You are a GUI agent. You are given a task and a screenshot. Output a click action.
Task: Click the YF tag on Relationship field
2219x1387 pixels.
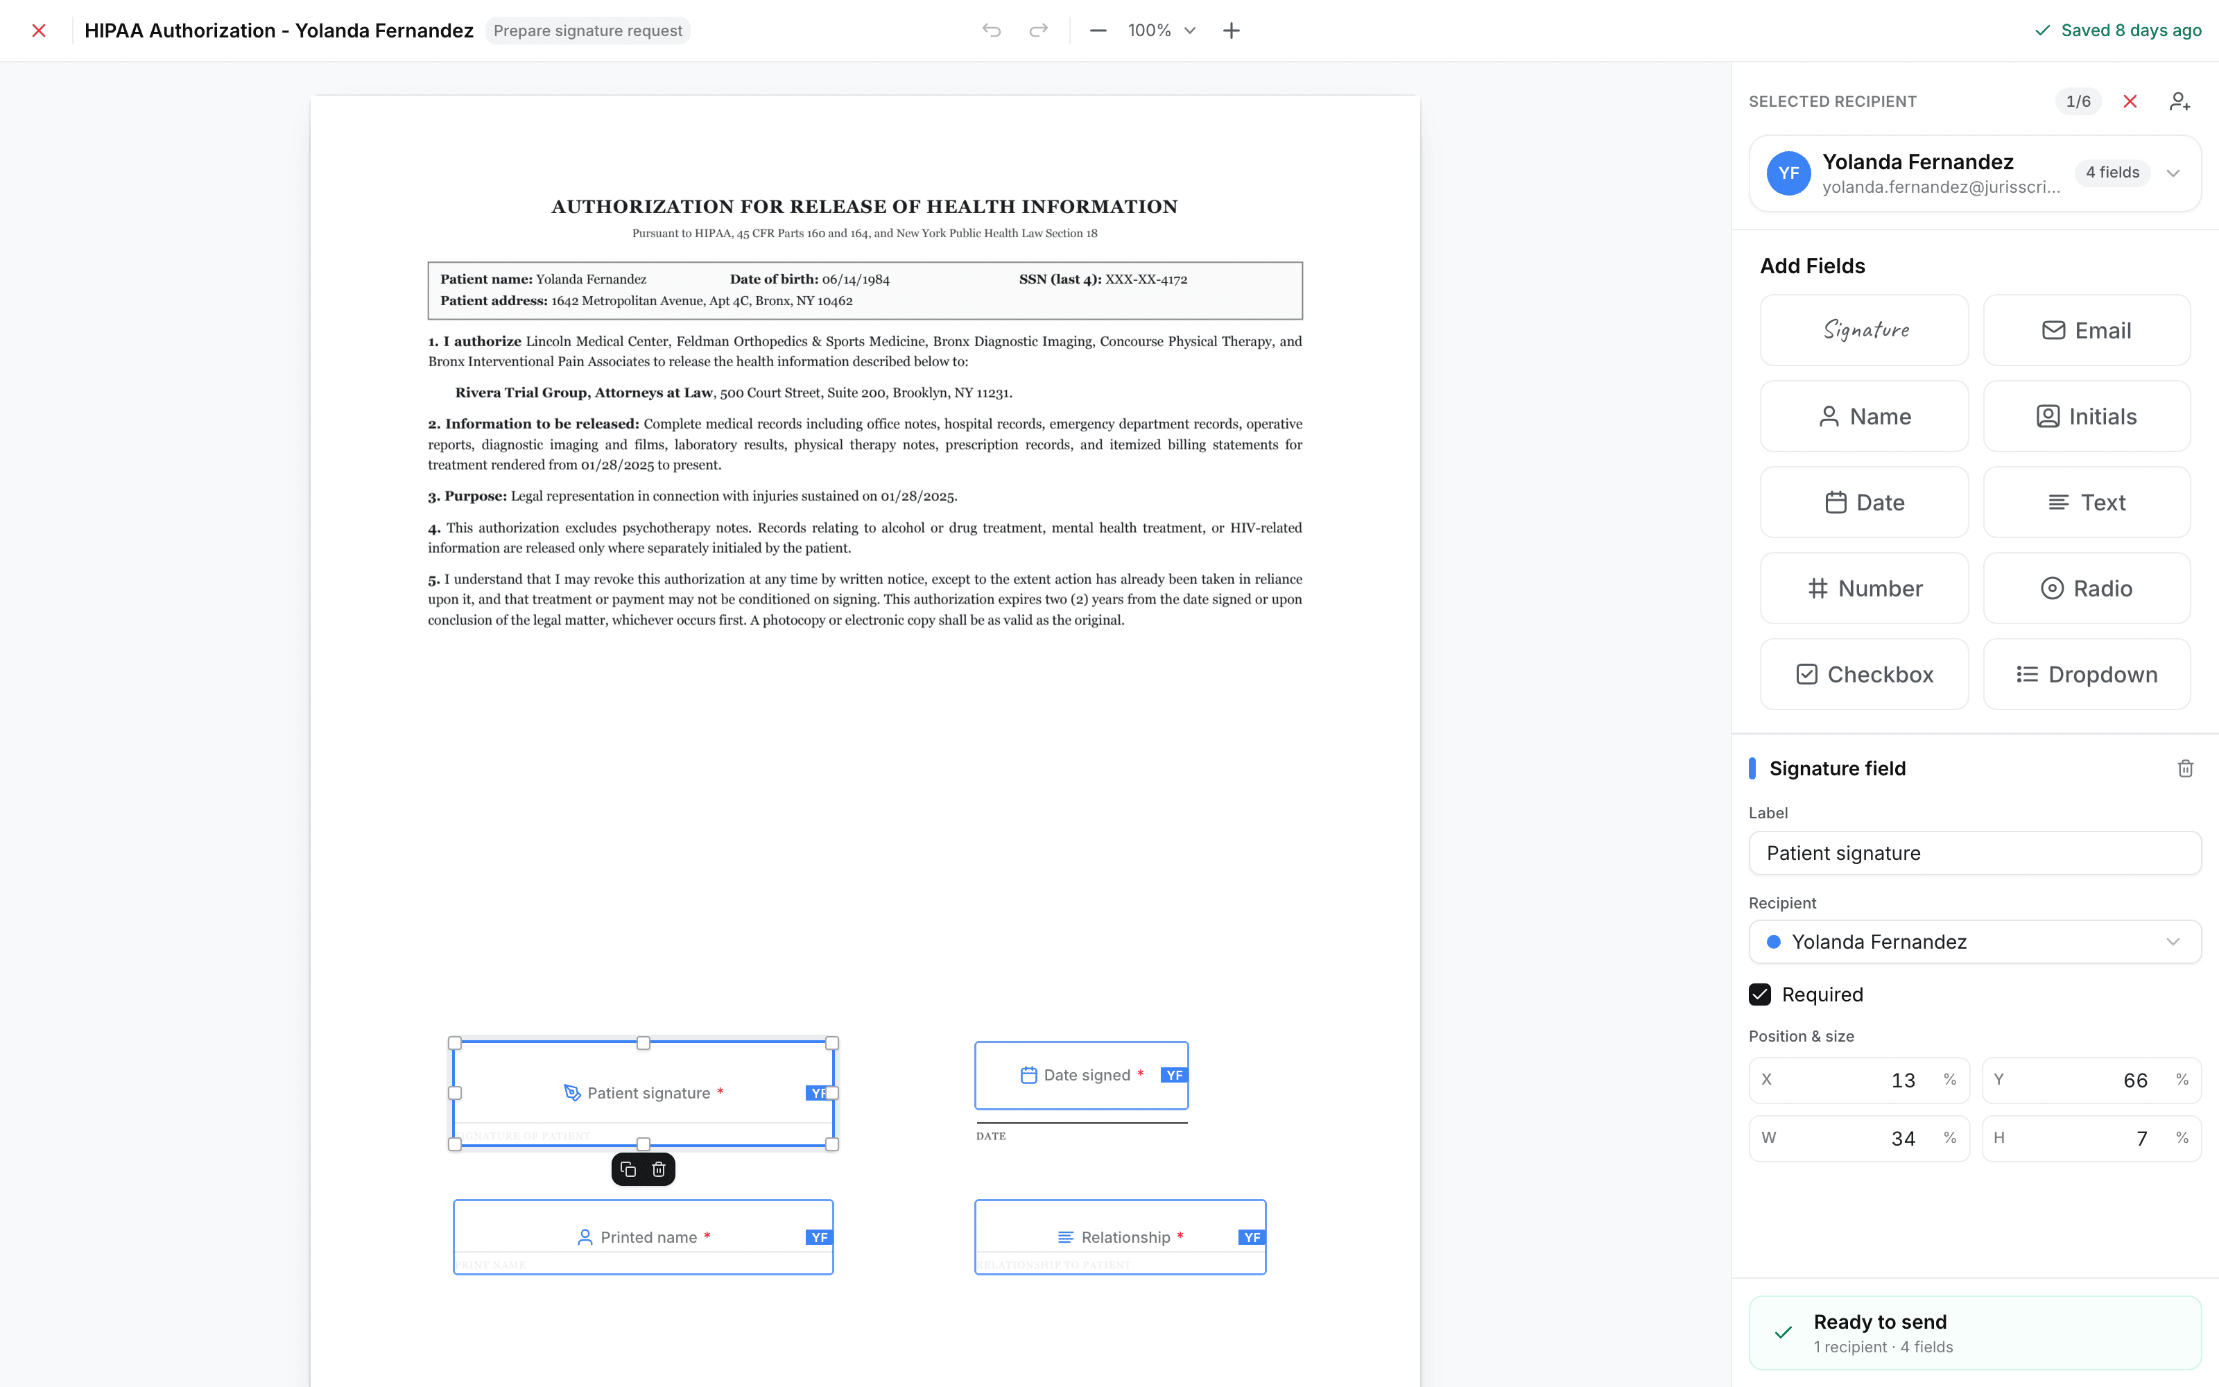pyautogui.click(x=1252, y=1237)
